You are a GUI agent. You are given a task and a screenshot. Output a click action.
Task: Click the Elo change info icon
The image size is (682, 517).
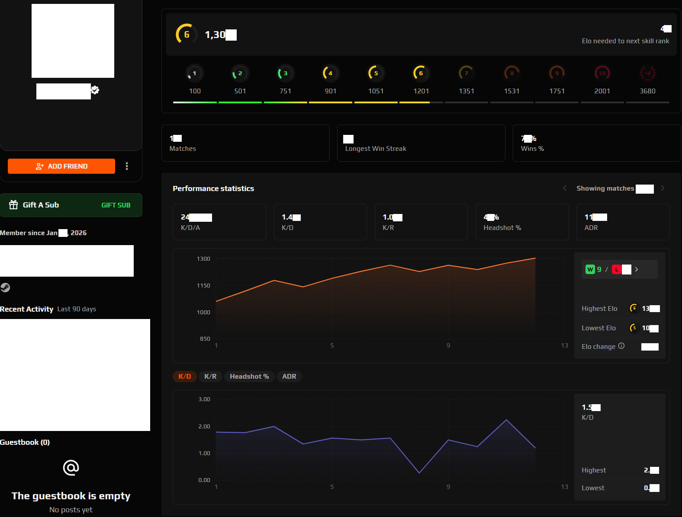point(621,346)
